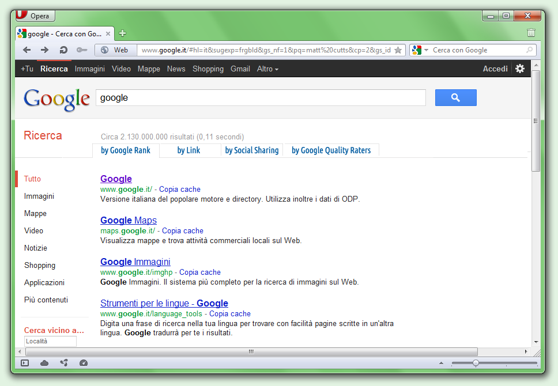558x386 pixels.
Task: Click the Google logo
Action: tap(56, 99)
